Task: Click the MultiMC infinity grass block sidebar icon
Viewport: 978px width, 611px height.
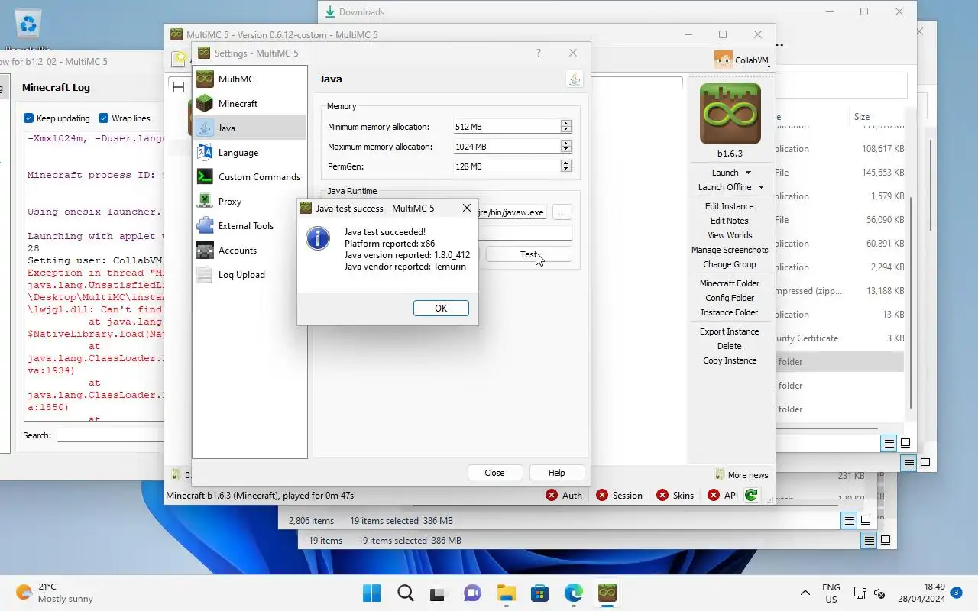Action: [205, 79]
